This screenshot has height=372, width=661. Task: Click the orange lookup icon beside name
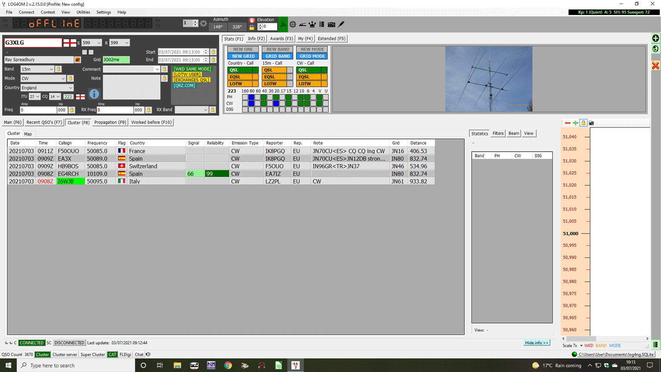tap(78, 60)
